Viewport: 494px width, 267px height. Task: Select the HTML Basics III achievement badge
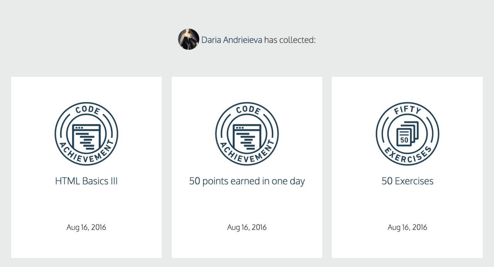tap(86, 134)
